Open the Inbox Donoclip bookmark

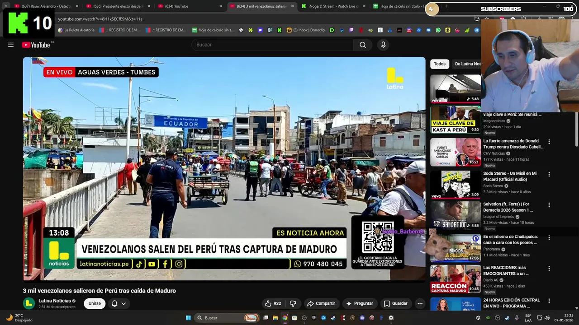tap(306, 30)
